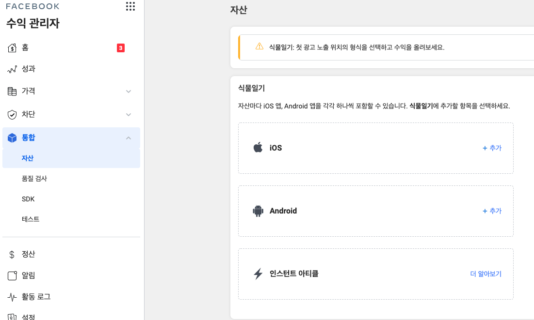The width and height of the screenshot is (534, 320).
Task: Click the FACEBOOK logo text
Action: [x=32, y=6]
